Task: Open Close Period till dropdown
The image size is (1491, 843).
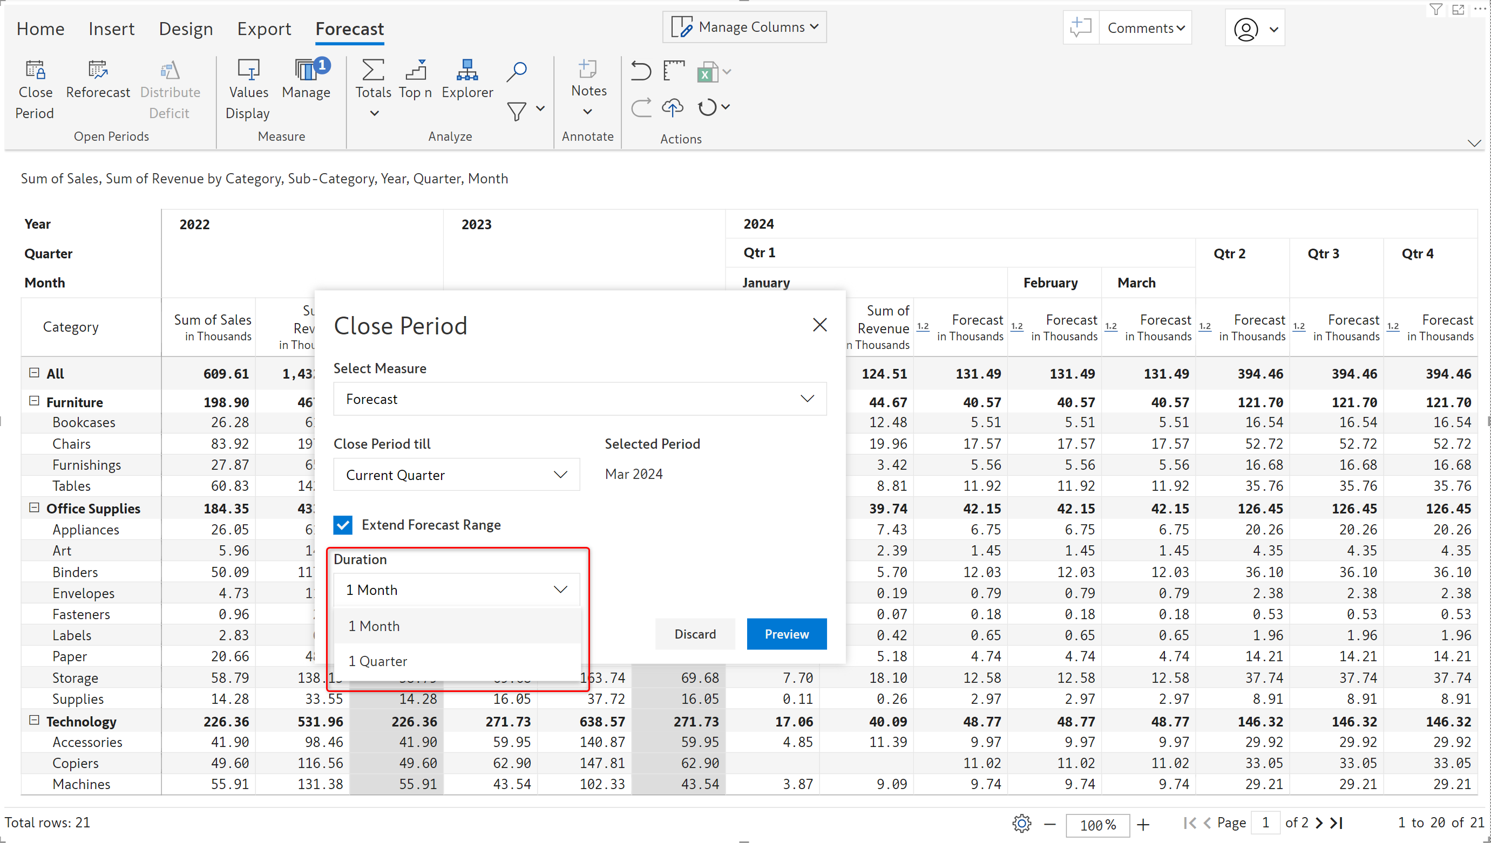Action: 456,475
